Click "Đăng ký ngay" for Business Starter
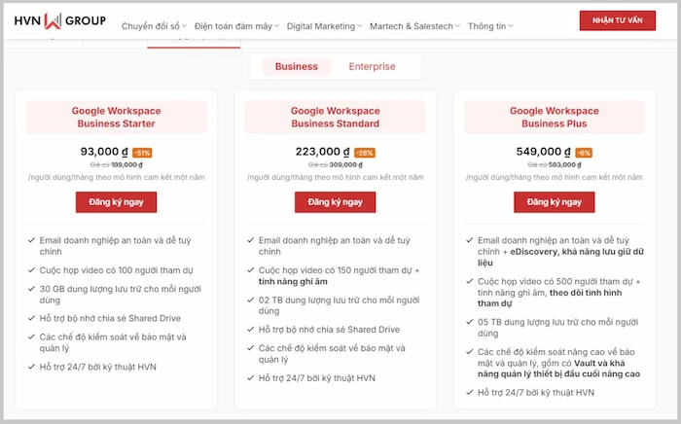 (116, 202)
